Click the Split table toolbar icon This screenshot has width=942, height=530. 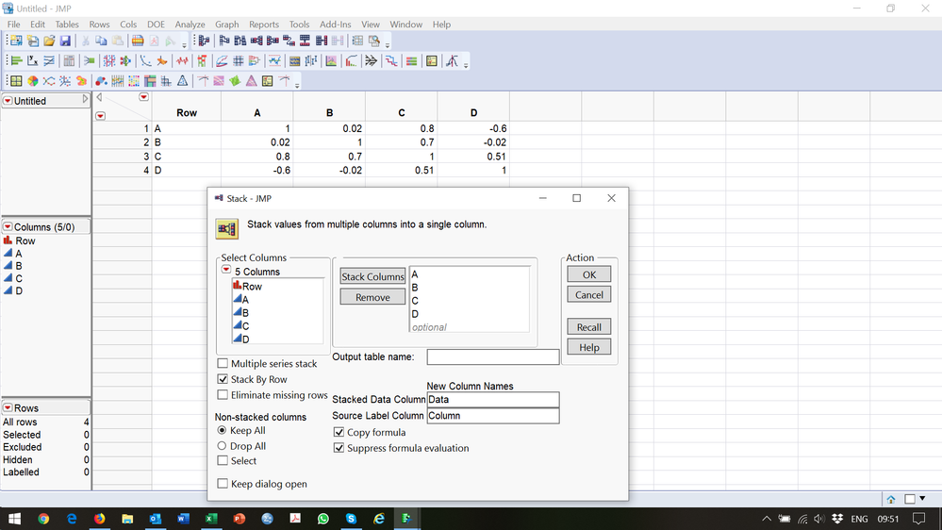[273, 41]
